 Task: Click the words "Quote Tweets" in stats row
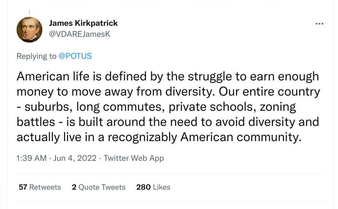(102, 187)
